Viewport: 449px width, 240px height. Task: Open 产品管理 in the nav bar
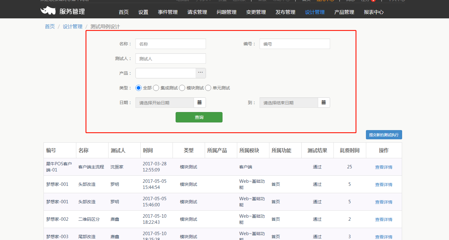[x=344, y=12]
